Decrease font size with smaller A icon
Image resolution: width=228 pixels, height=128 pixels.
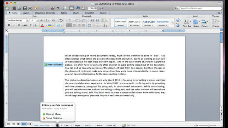[47, 20]
